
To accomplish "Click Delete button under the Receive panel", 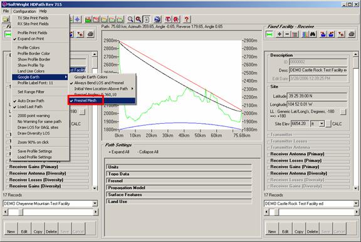I will pyautogui.click(x=312, y=229).
